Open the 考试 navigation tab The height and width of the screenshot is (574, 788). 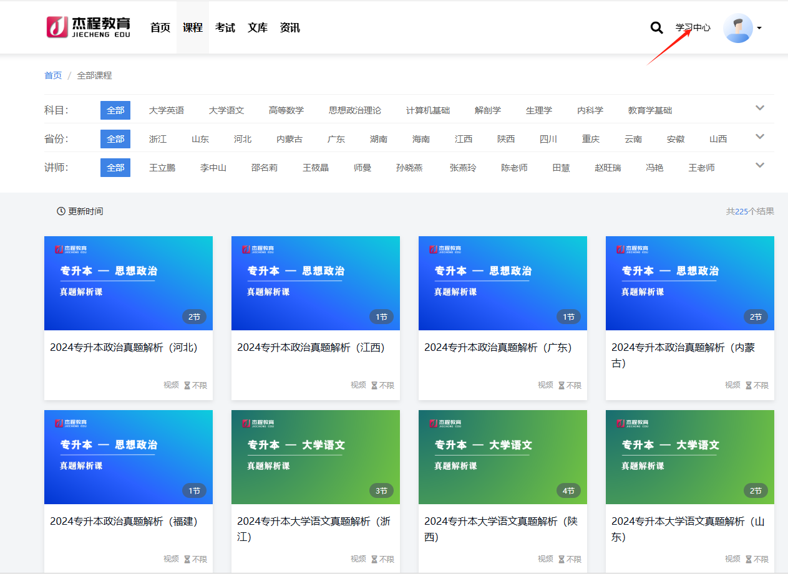pyautogui.click(x=225, y=27)
